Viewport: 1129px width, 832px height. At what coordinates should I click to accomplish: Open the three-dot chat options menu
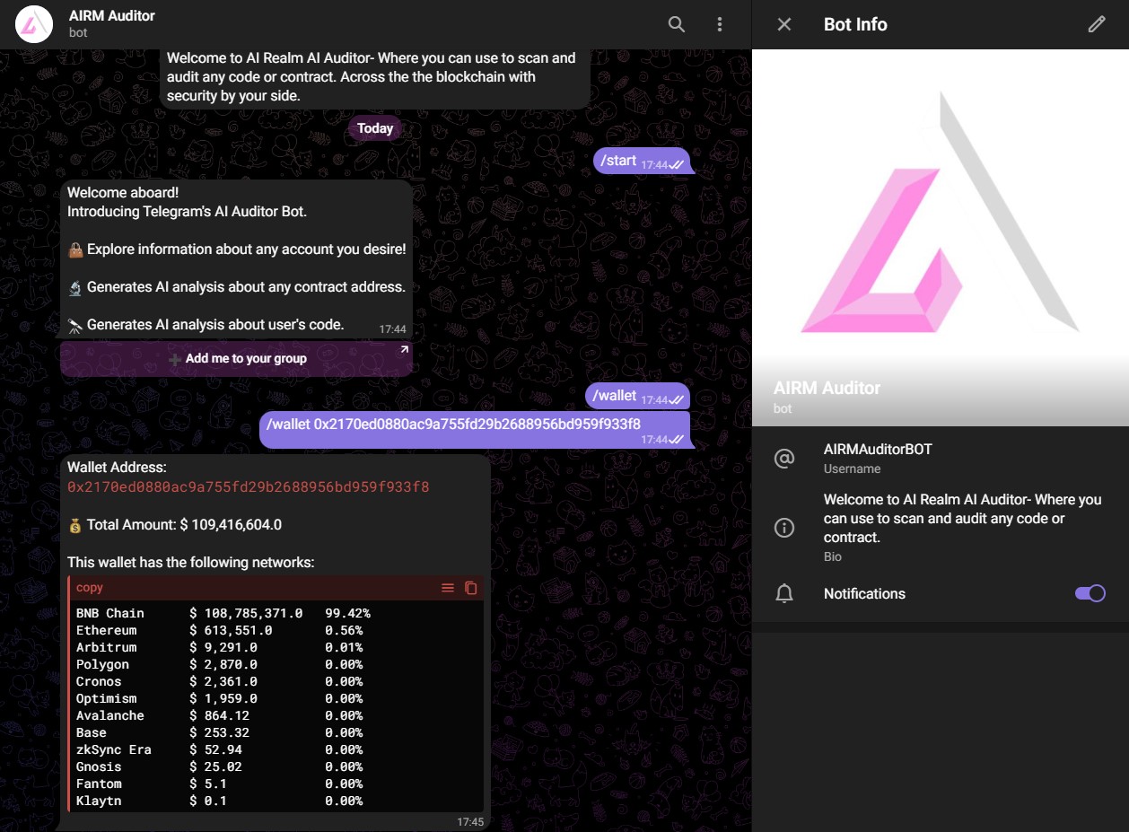(x=720, y=24)
